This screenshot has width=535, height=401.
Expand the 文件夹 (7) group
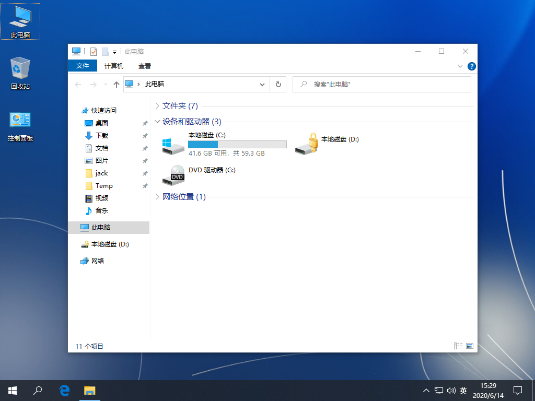157,106
